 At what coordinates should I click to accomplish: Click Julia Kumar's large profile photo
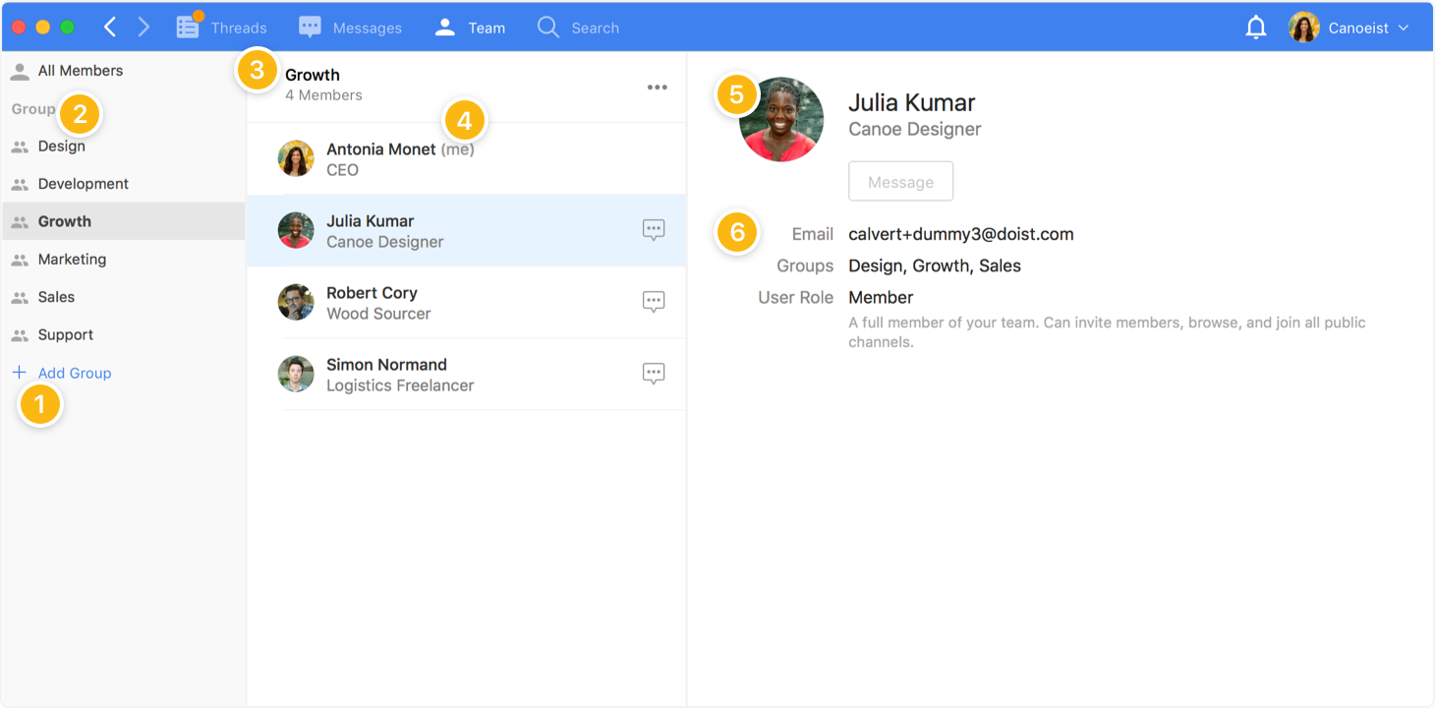(781, 120)
